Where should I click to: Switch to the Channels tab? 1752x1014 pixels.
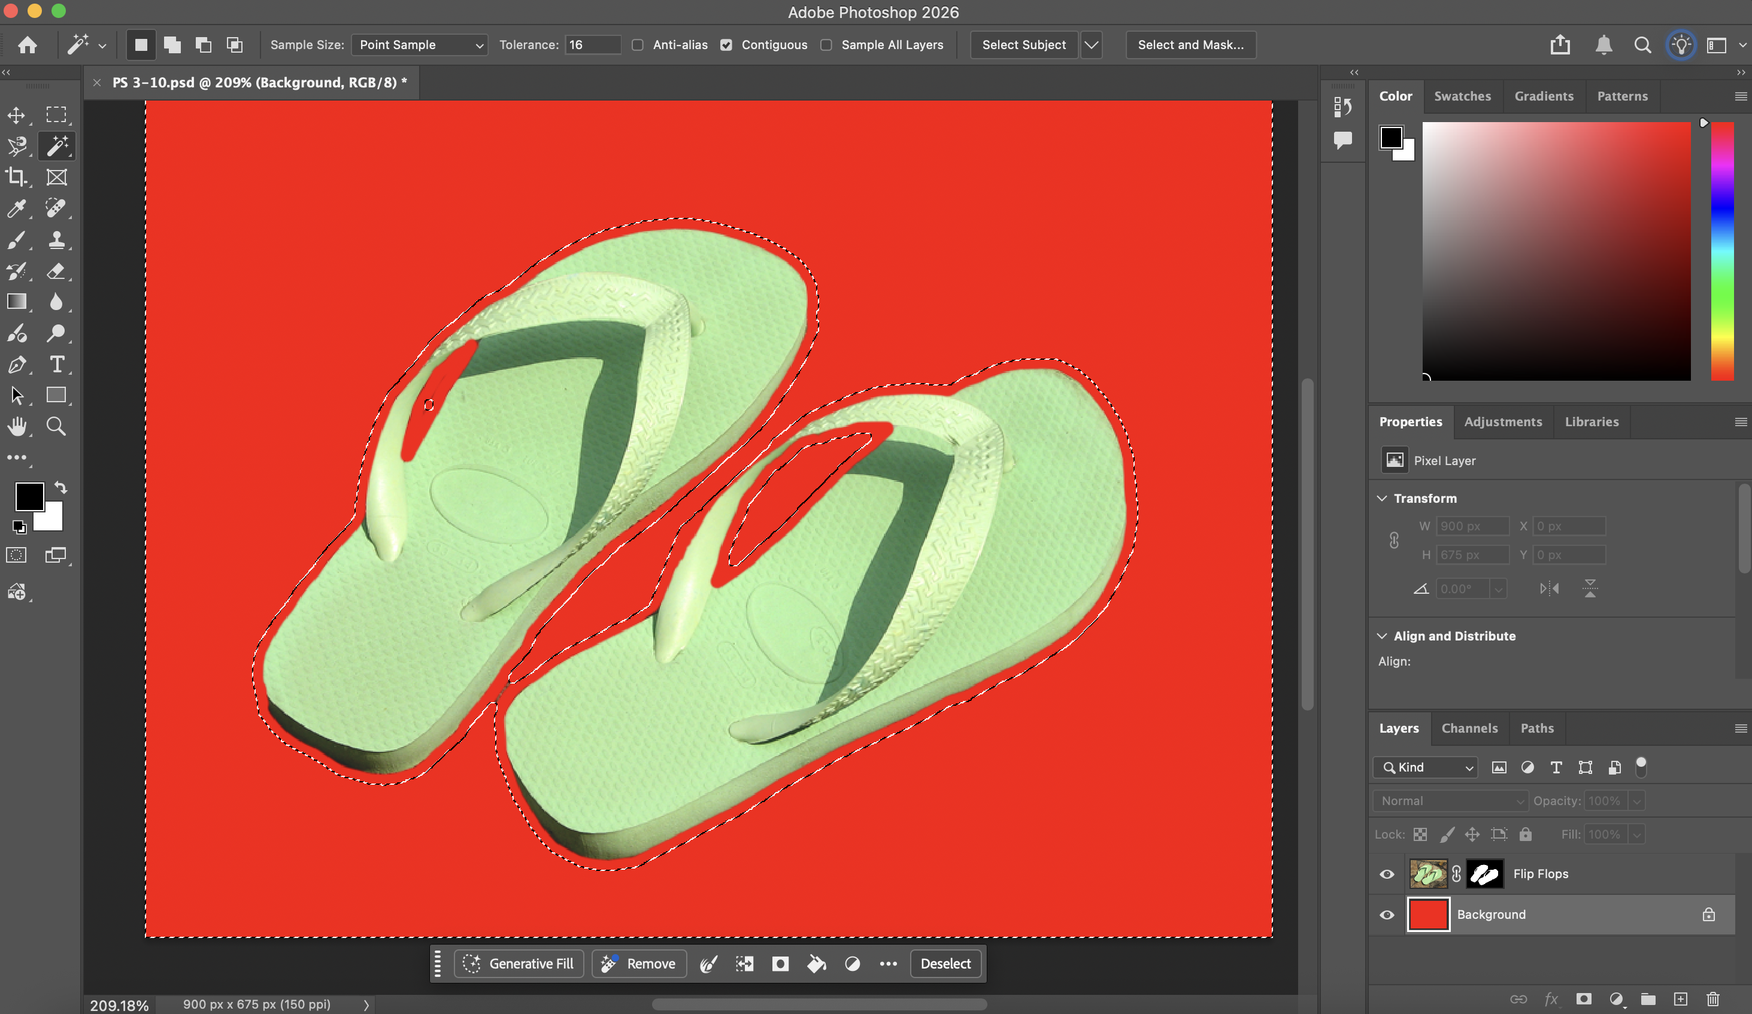1470,728
